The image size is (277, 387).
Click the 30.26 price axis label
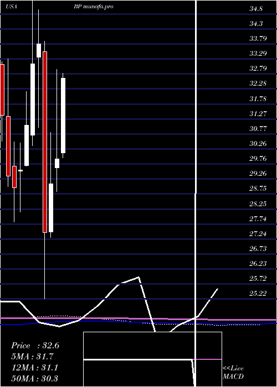pyautogui.click(x=258, y=143)
